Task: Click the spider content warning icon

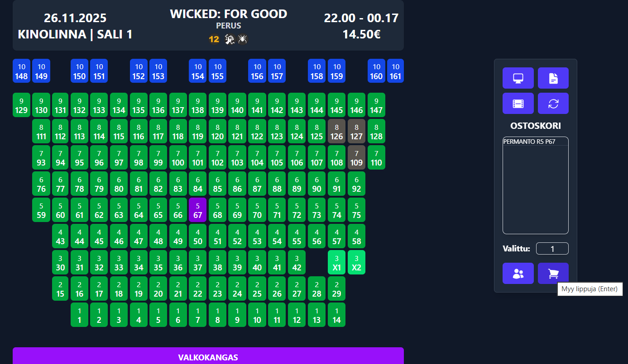Action: 243,39
